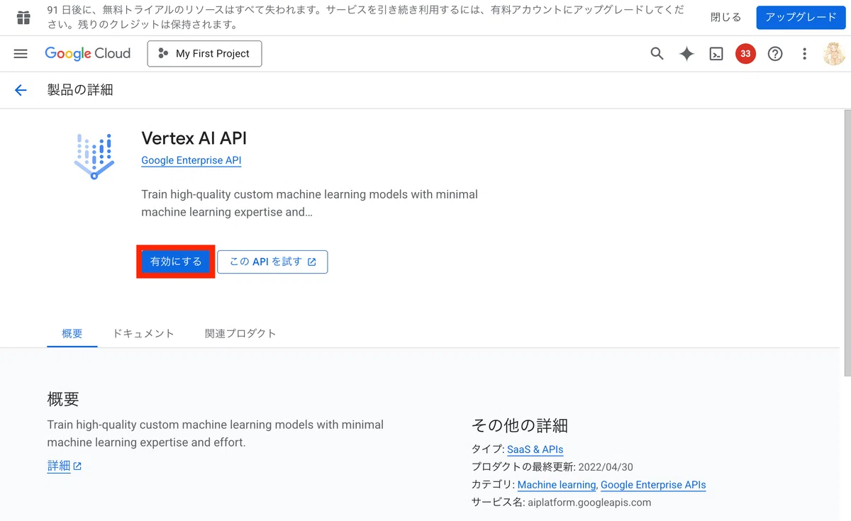Click the last updated date 2022/04/30

point(606,467)
